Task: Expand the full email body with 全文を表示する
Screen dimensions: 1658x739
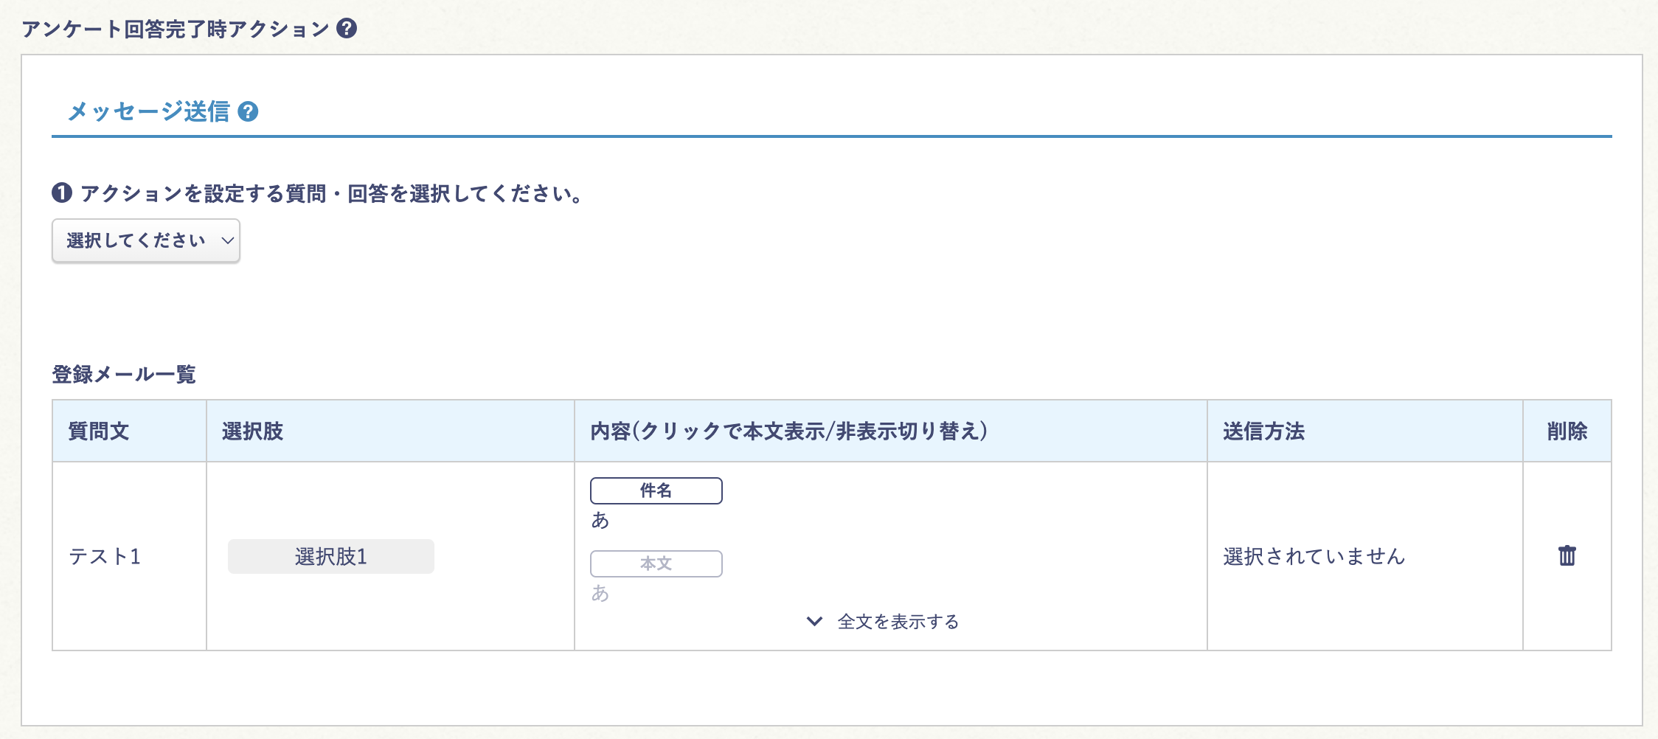Action: pyautogui.click(x=897, y=622)
